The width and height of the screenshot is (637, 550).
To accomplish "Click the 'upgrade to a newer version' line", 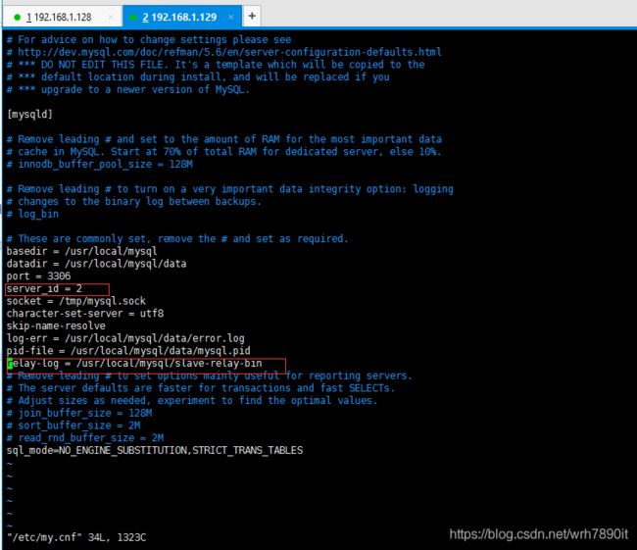I will 128,89.
